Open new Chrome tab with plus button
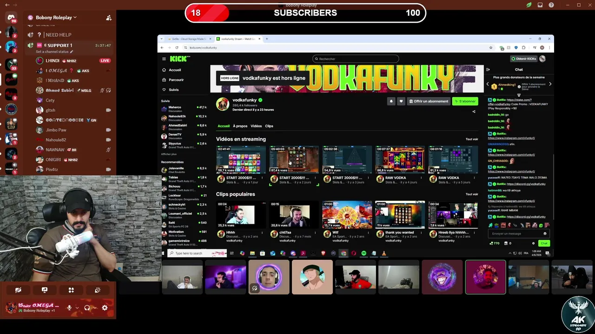This screenshot has height=334, width=595. 267,39
